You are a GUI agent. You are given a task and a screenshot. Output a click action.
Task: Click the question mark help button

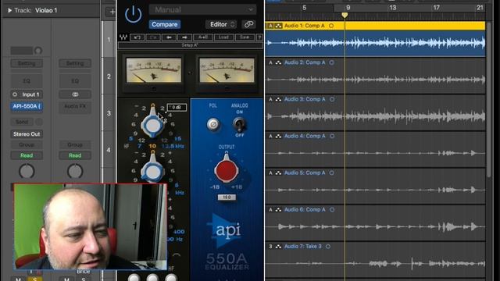259,37
